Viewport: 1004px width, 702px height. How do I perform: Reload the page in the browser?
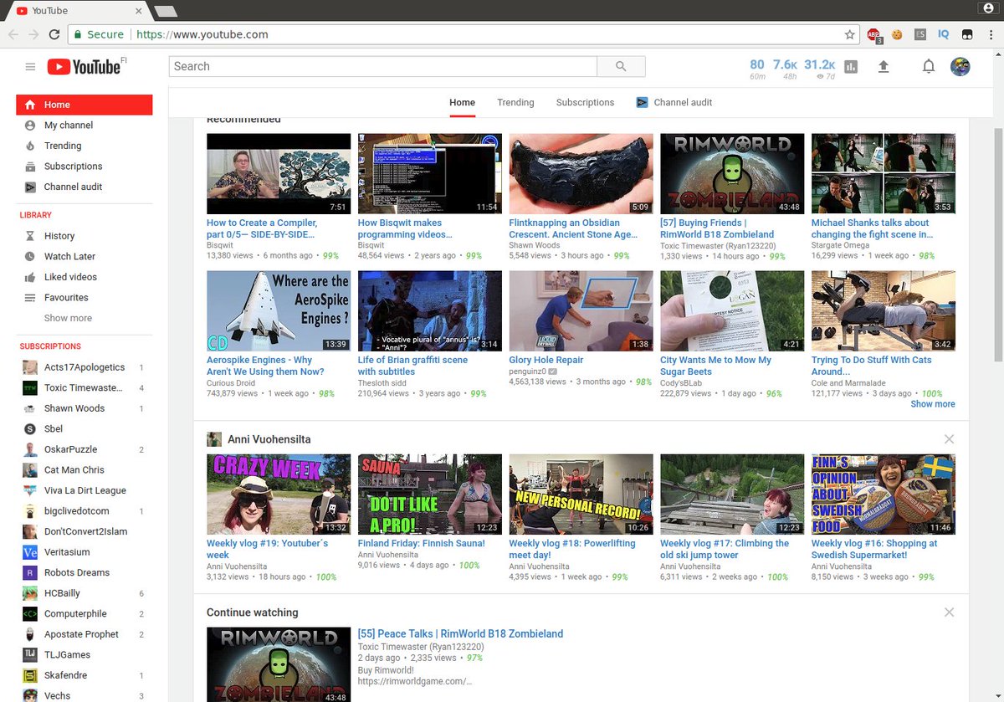[54, 34]
